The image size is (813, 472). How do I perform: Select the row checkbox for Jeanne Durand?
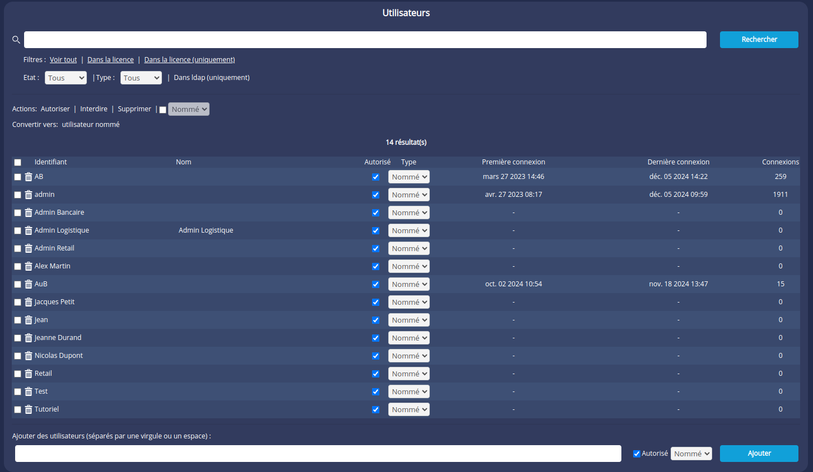point(18,338)
